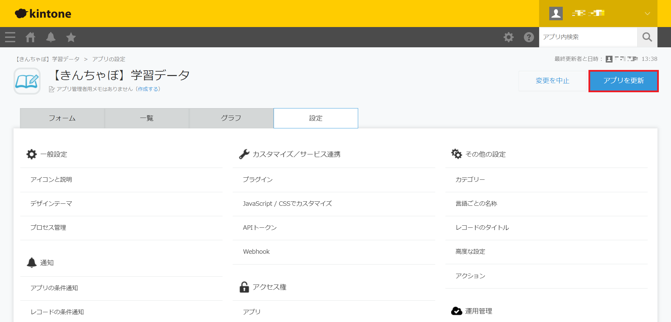The image size is (671, 322).
Task: Switch to the 一覧 tab
Action: pyautogui.click(x=147, y=118)
